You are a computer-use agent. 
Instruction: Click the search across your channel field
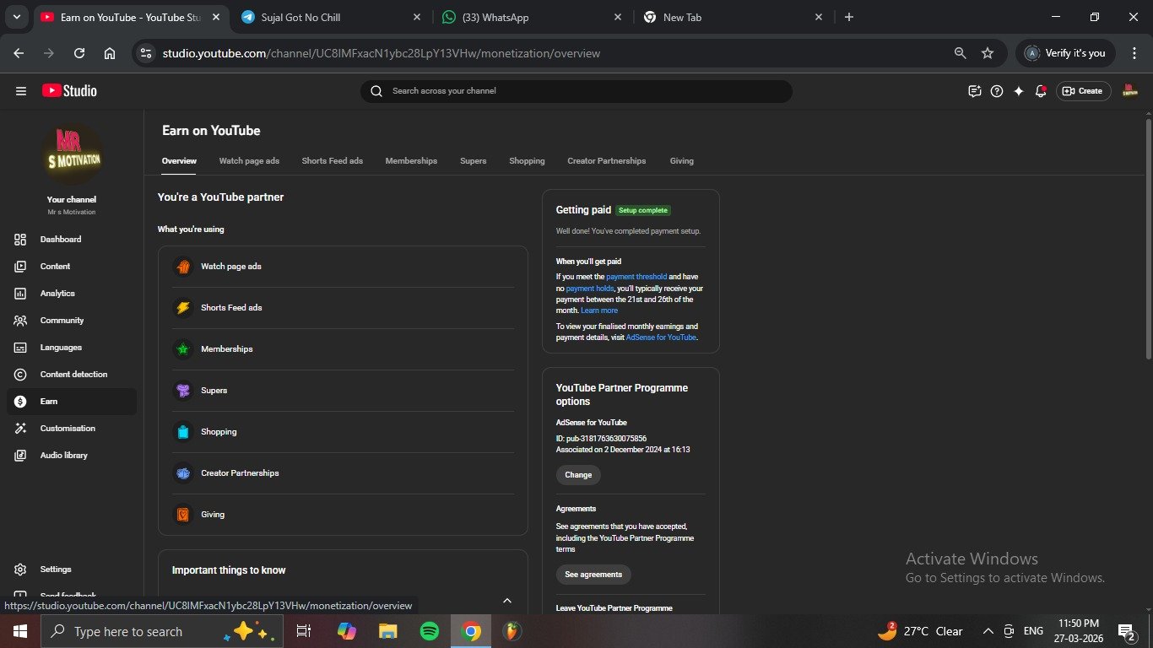pyautogui.click(x=582, y=91)
